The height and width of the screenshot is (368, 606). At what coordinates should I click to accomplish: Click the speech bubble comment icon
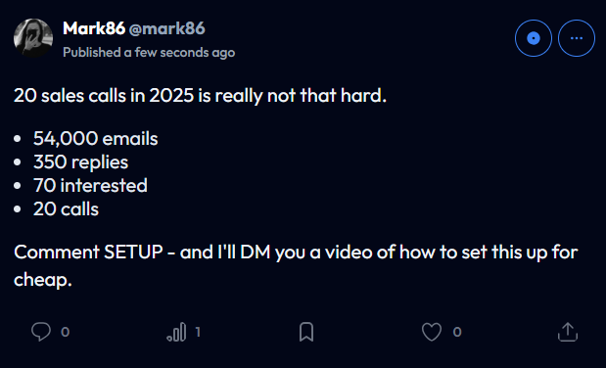[x=41, y=332]
